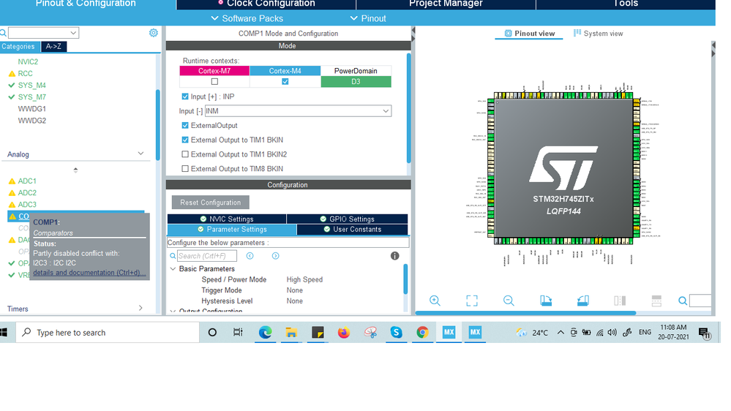Image resolution: width=731 pixels, height=411 pixels.
Task: Switch to the second STM32CubeMX taskbar window
Action: [475, 332]
